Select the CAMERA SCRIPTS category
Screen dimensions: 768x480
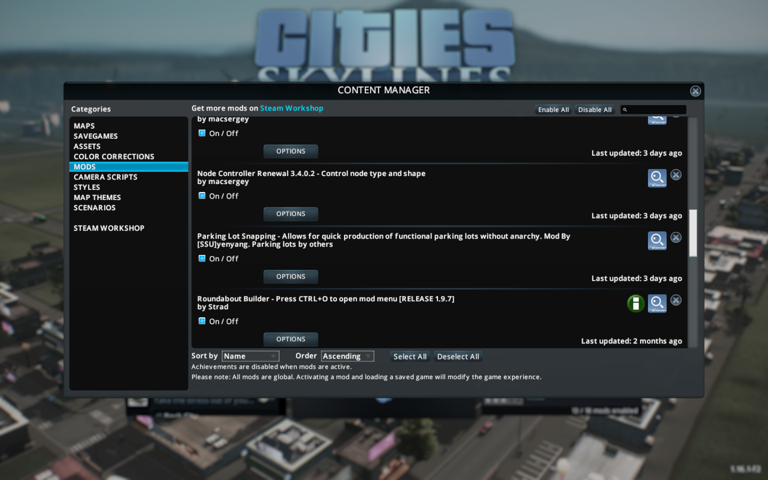pos(129,177)
